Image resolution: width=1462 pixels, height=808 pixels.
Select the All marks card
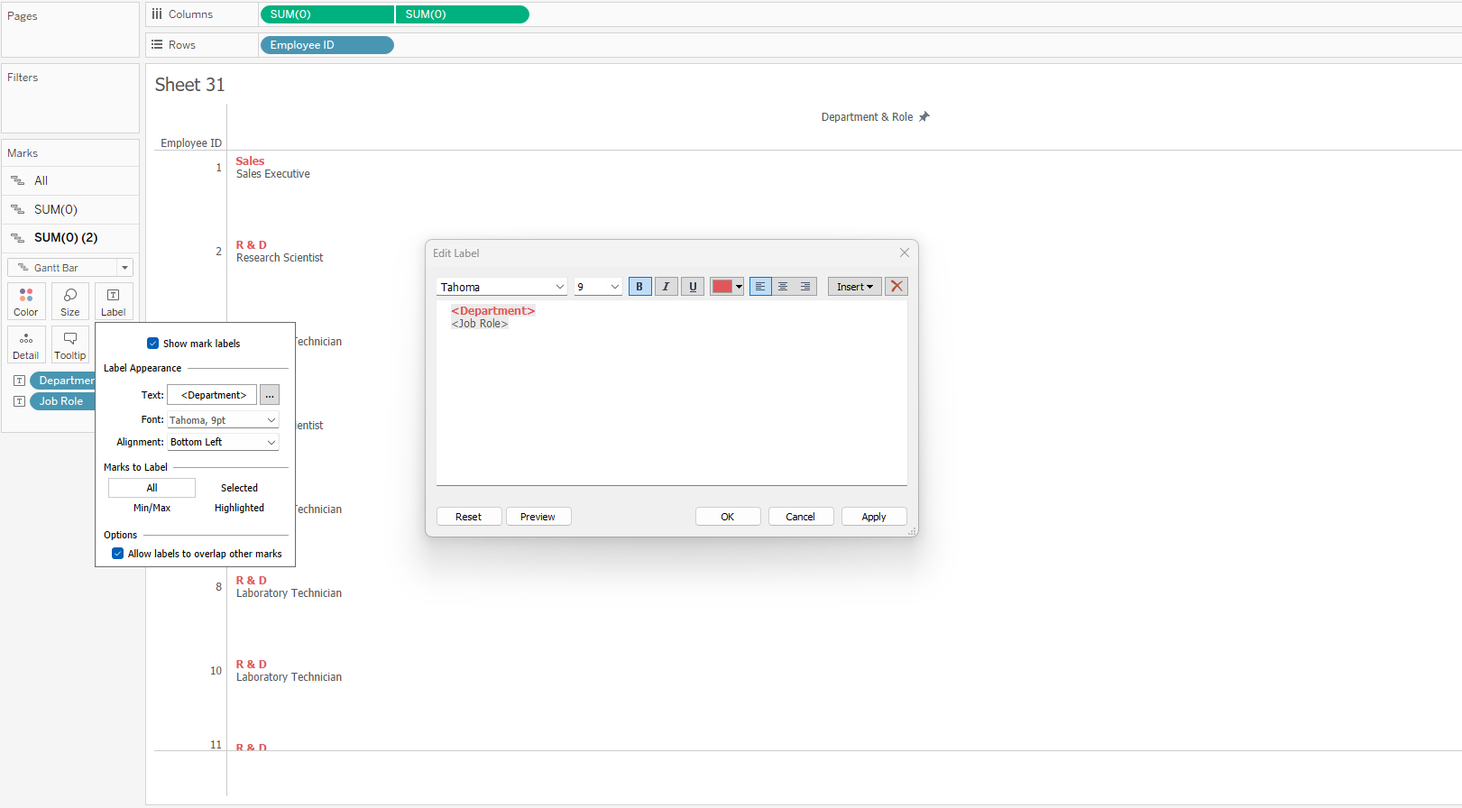click(70, 180)
